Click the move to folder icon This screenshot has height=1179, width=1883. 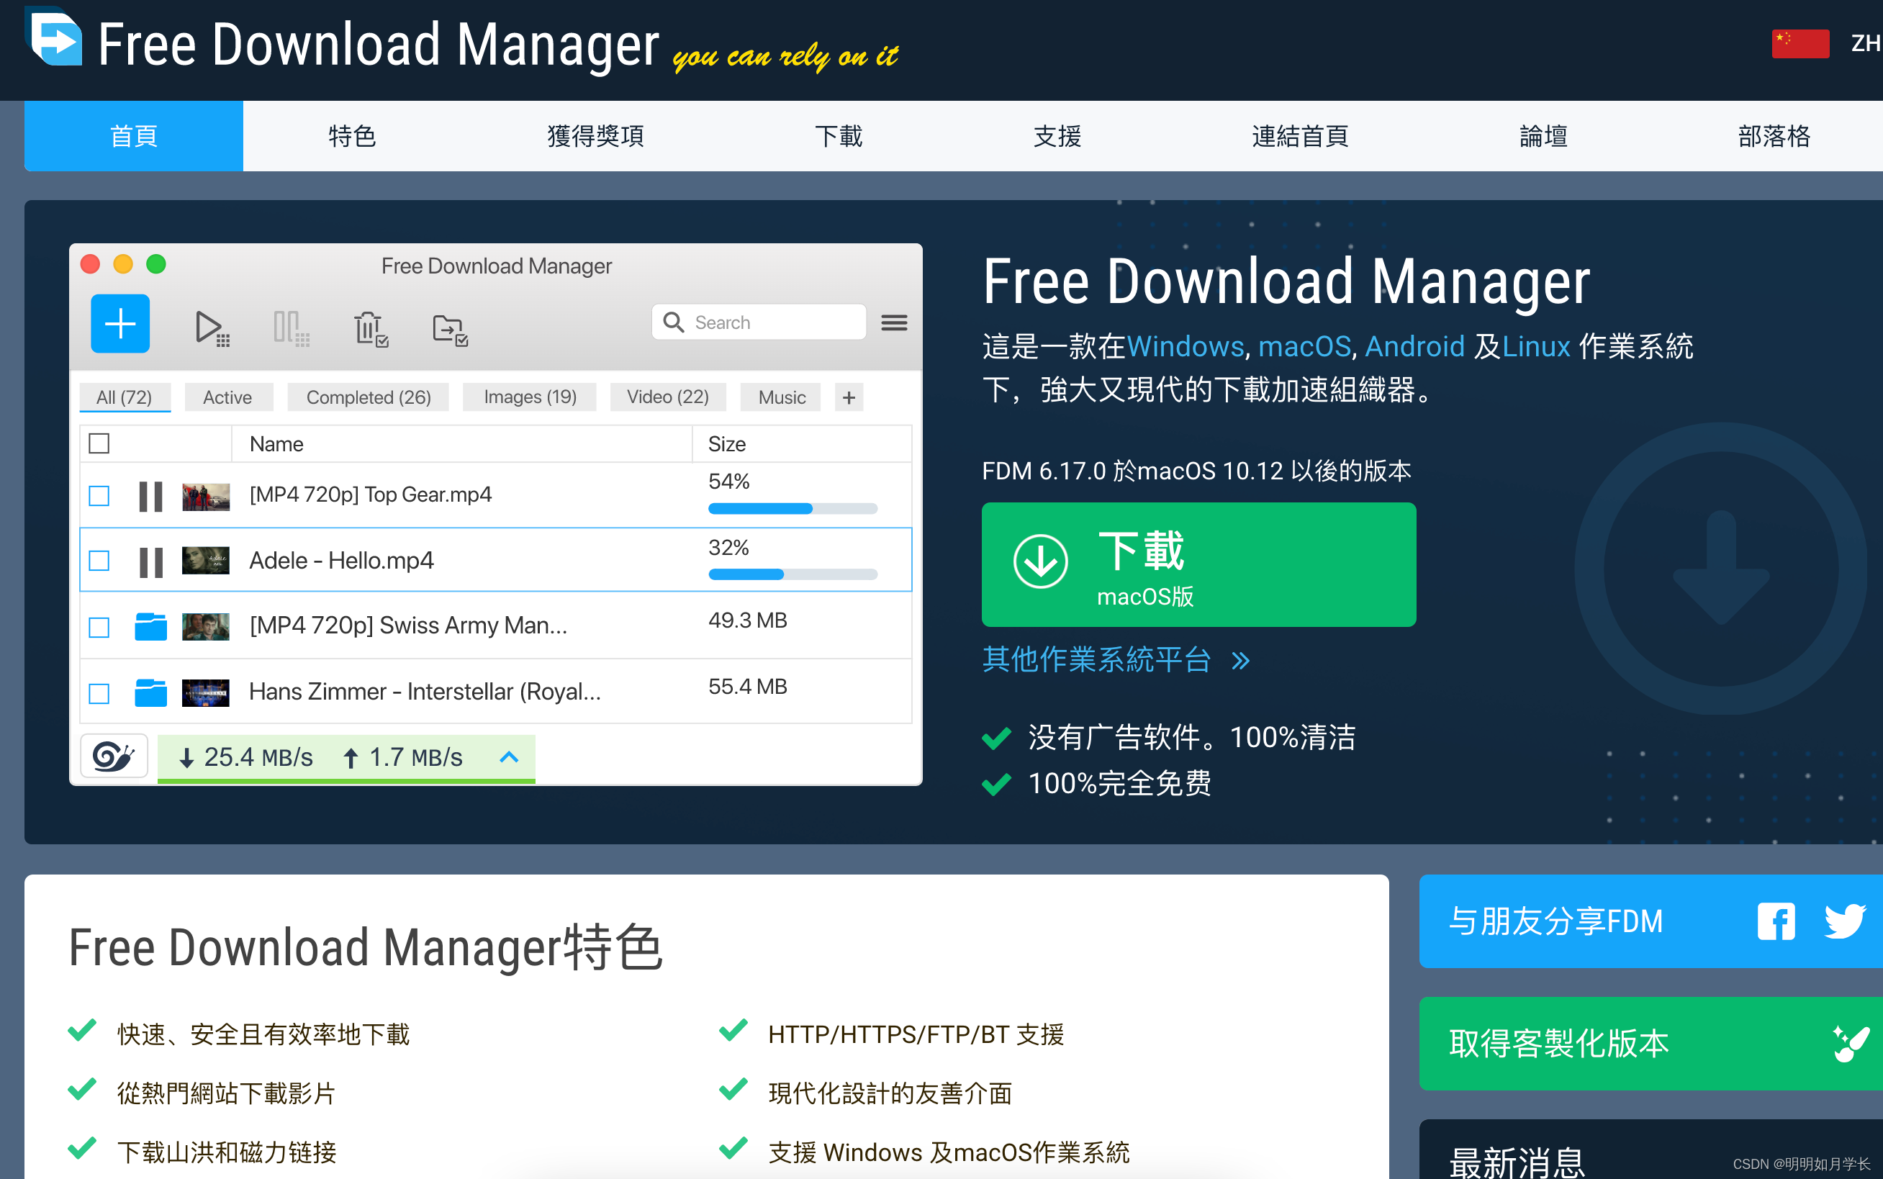point(450,329)
